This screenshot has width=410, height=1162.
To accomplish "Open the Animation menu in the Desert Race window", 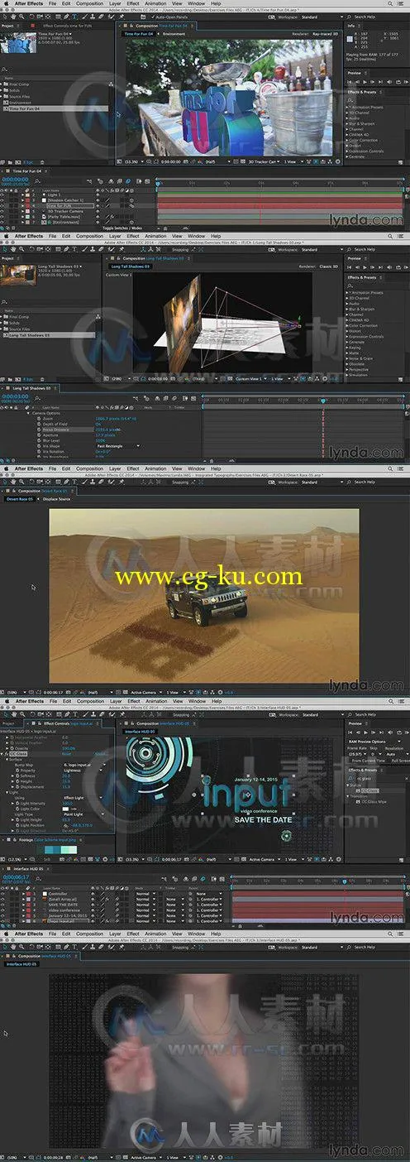I will pyautogui.click(x=155, y=468).
